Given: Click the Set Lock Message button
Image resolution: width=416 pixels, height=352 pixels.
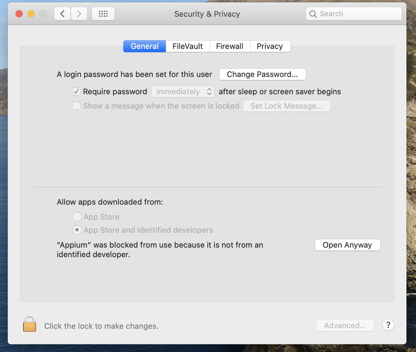Looking at the screenshot, I should 286,106.
